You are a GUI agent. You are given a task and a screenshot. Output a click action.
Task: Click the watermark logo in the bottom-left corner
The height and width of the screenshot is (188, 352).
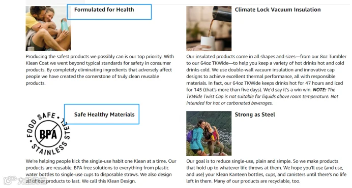click(25, 180)
